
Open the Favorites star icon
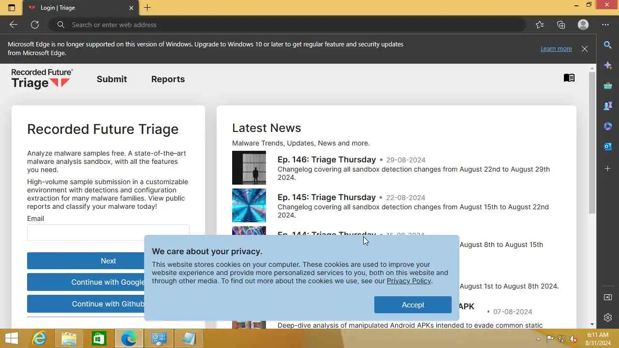pos(540,25)
